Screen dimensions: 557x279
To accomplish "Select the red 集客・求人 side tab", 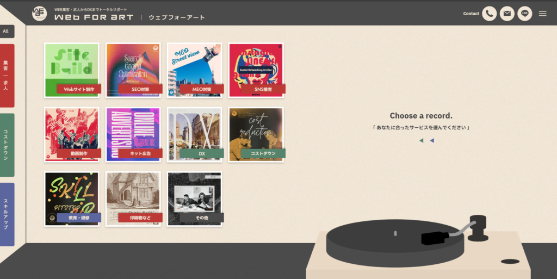I will tap(7, 76).
